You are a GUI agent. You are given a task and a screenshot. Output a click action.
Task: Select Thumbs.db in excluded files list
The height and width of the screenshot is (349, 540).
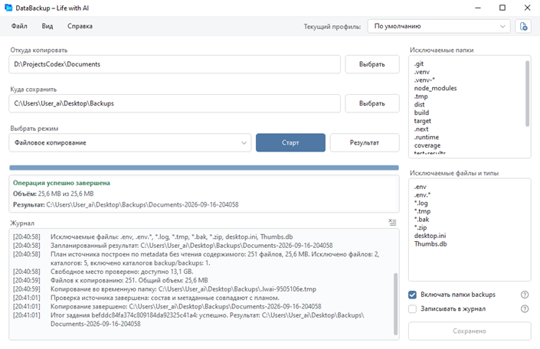(x=430, y=243)
